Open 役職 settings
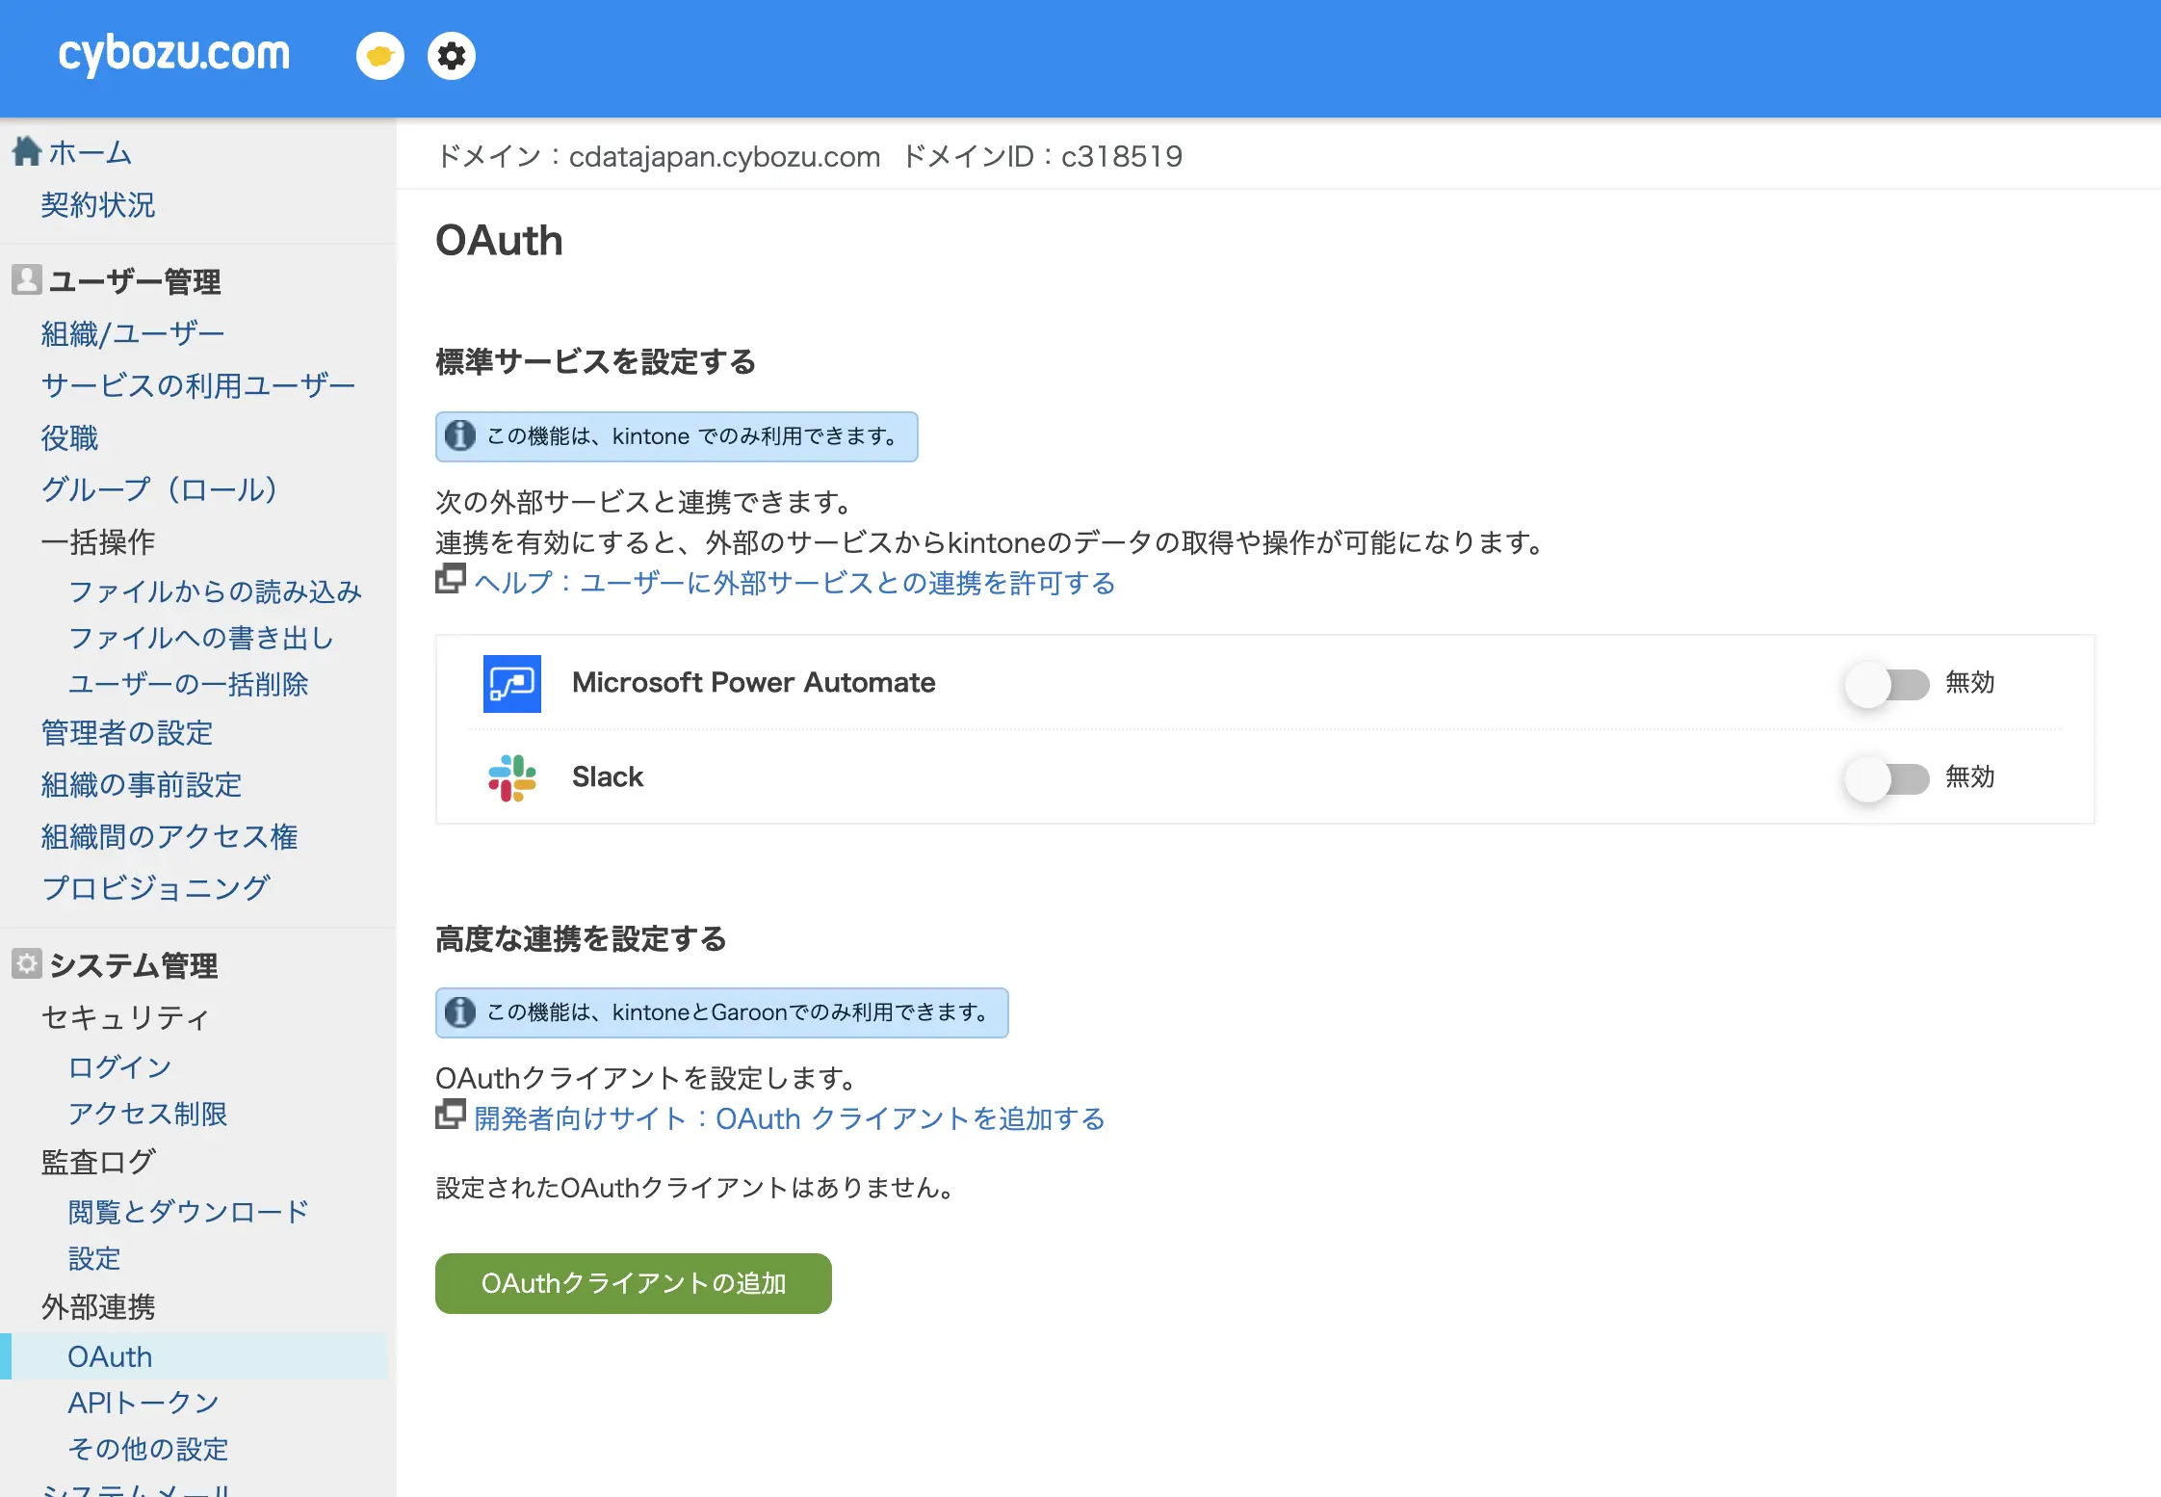Screen dimensions: 2161x1497 [69, 438]
